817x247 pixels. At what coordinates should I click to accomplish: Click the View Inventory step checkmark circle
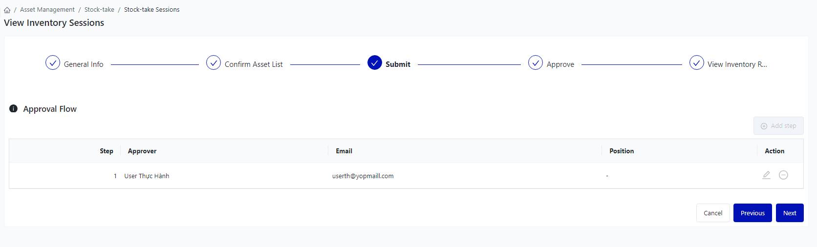tap(696, 63)
